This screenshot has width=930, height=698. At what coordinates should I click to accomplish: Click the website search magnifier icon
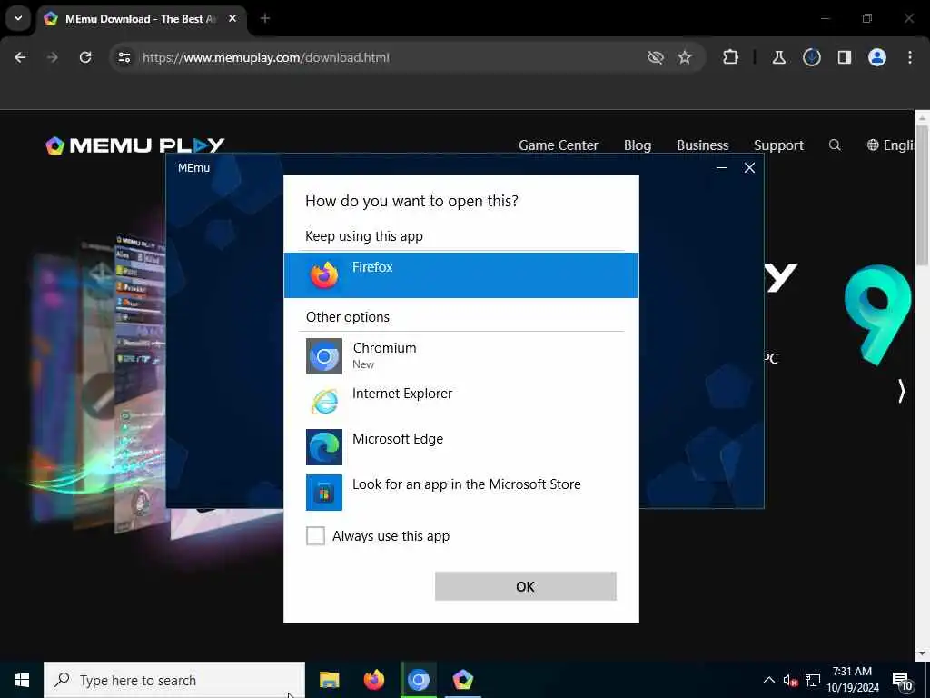(x=836, y=145)
